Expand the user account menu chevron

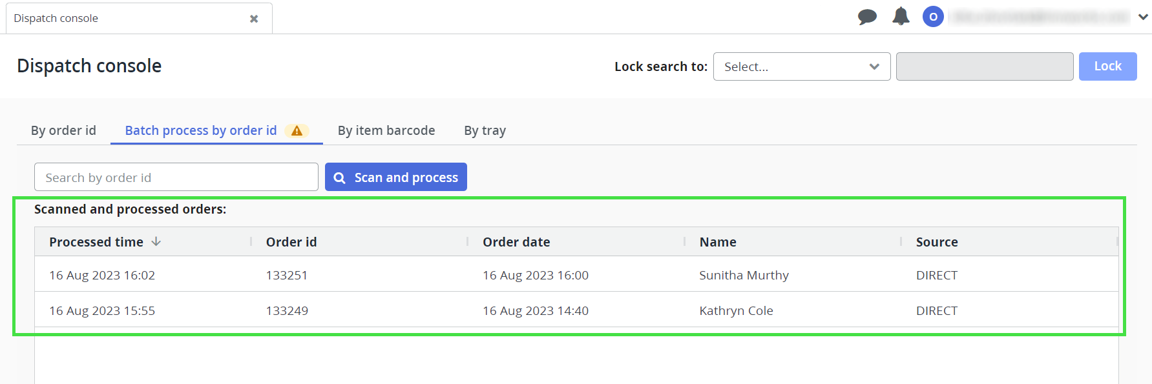click(x=1143, y=17)
